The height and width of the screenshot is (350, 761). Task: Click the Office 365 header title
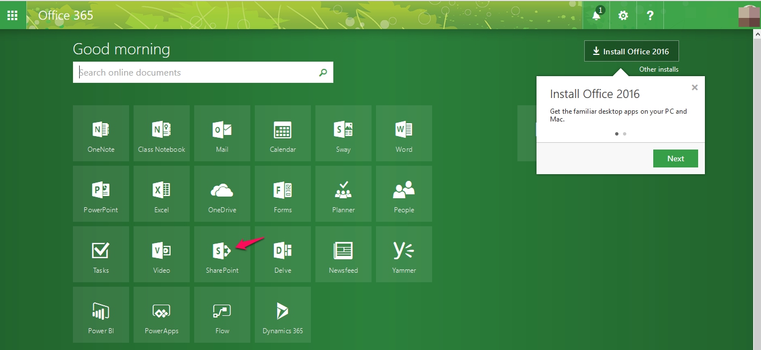(x=66, y=15)
